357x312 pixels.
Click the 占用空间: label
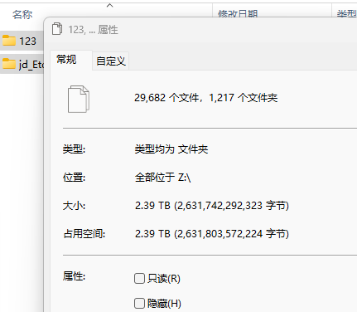[84, 234]
